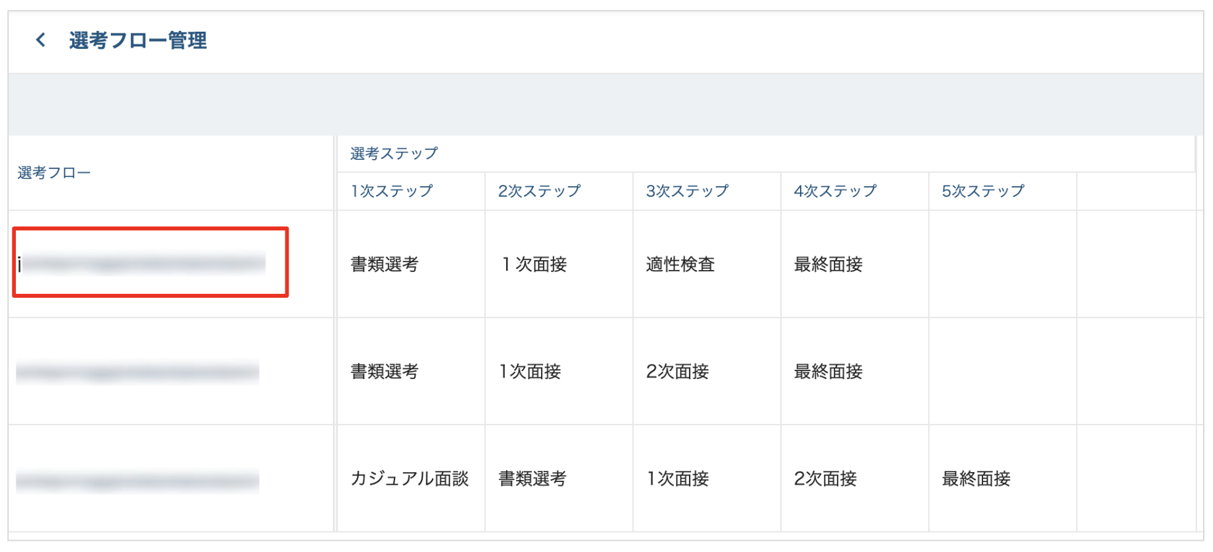The width and height of the screenshot is (1213, 552).
Task: Click the 1次ステップ column header
Action: 392,191
